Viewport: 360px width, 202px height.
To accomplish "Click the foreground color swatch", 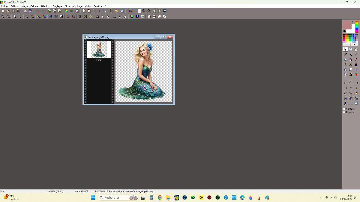I will [x=347, y=25].
